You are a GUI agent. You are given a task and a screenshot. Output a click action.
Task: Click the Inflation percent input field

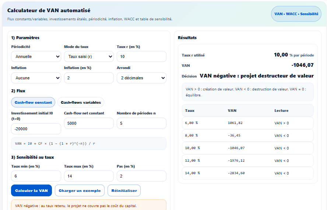tap(88, 78)
